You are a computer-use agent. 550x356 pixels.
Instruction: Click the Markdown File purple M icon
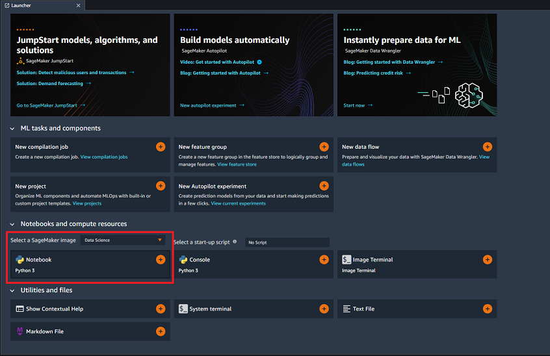pos(20,331)
